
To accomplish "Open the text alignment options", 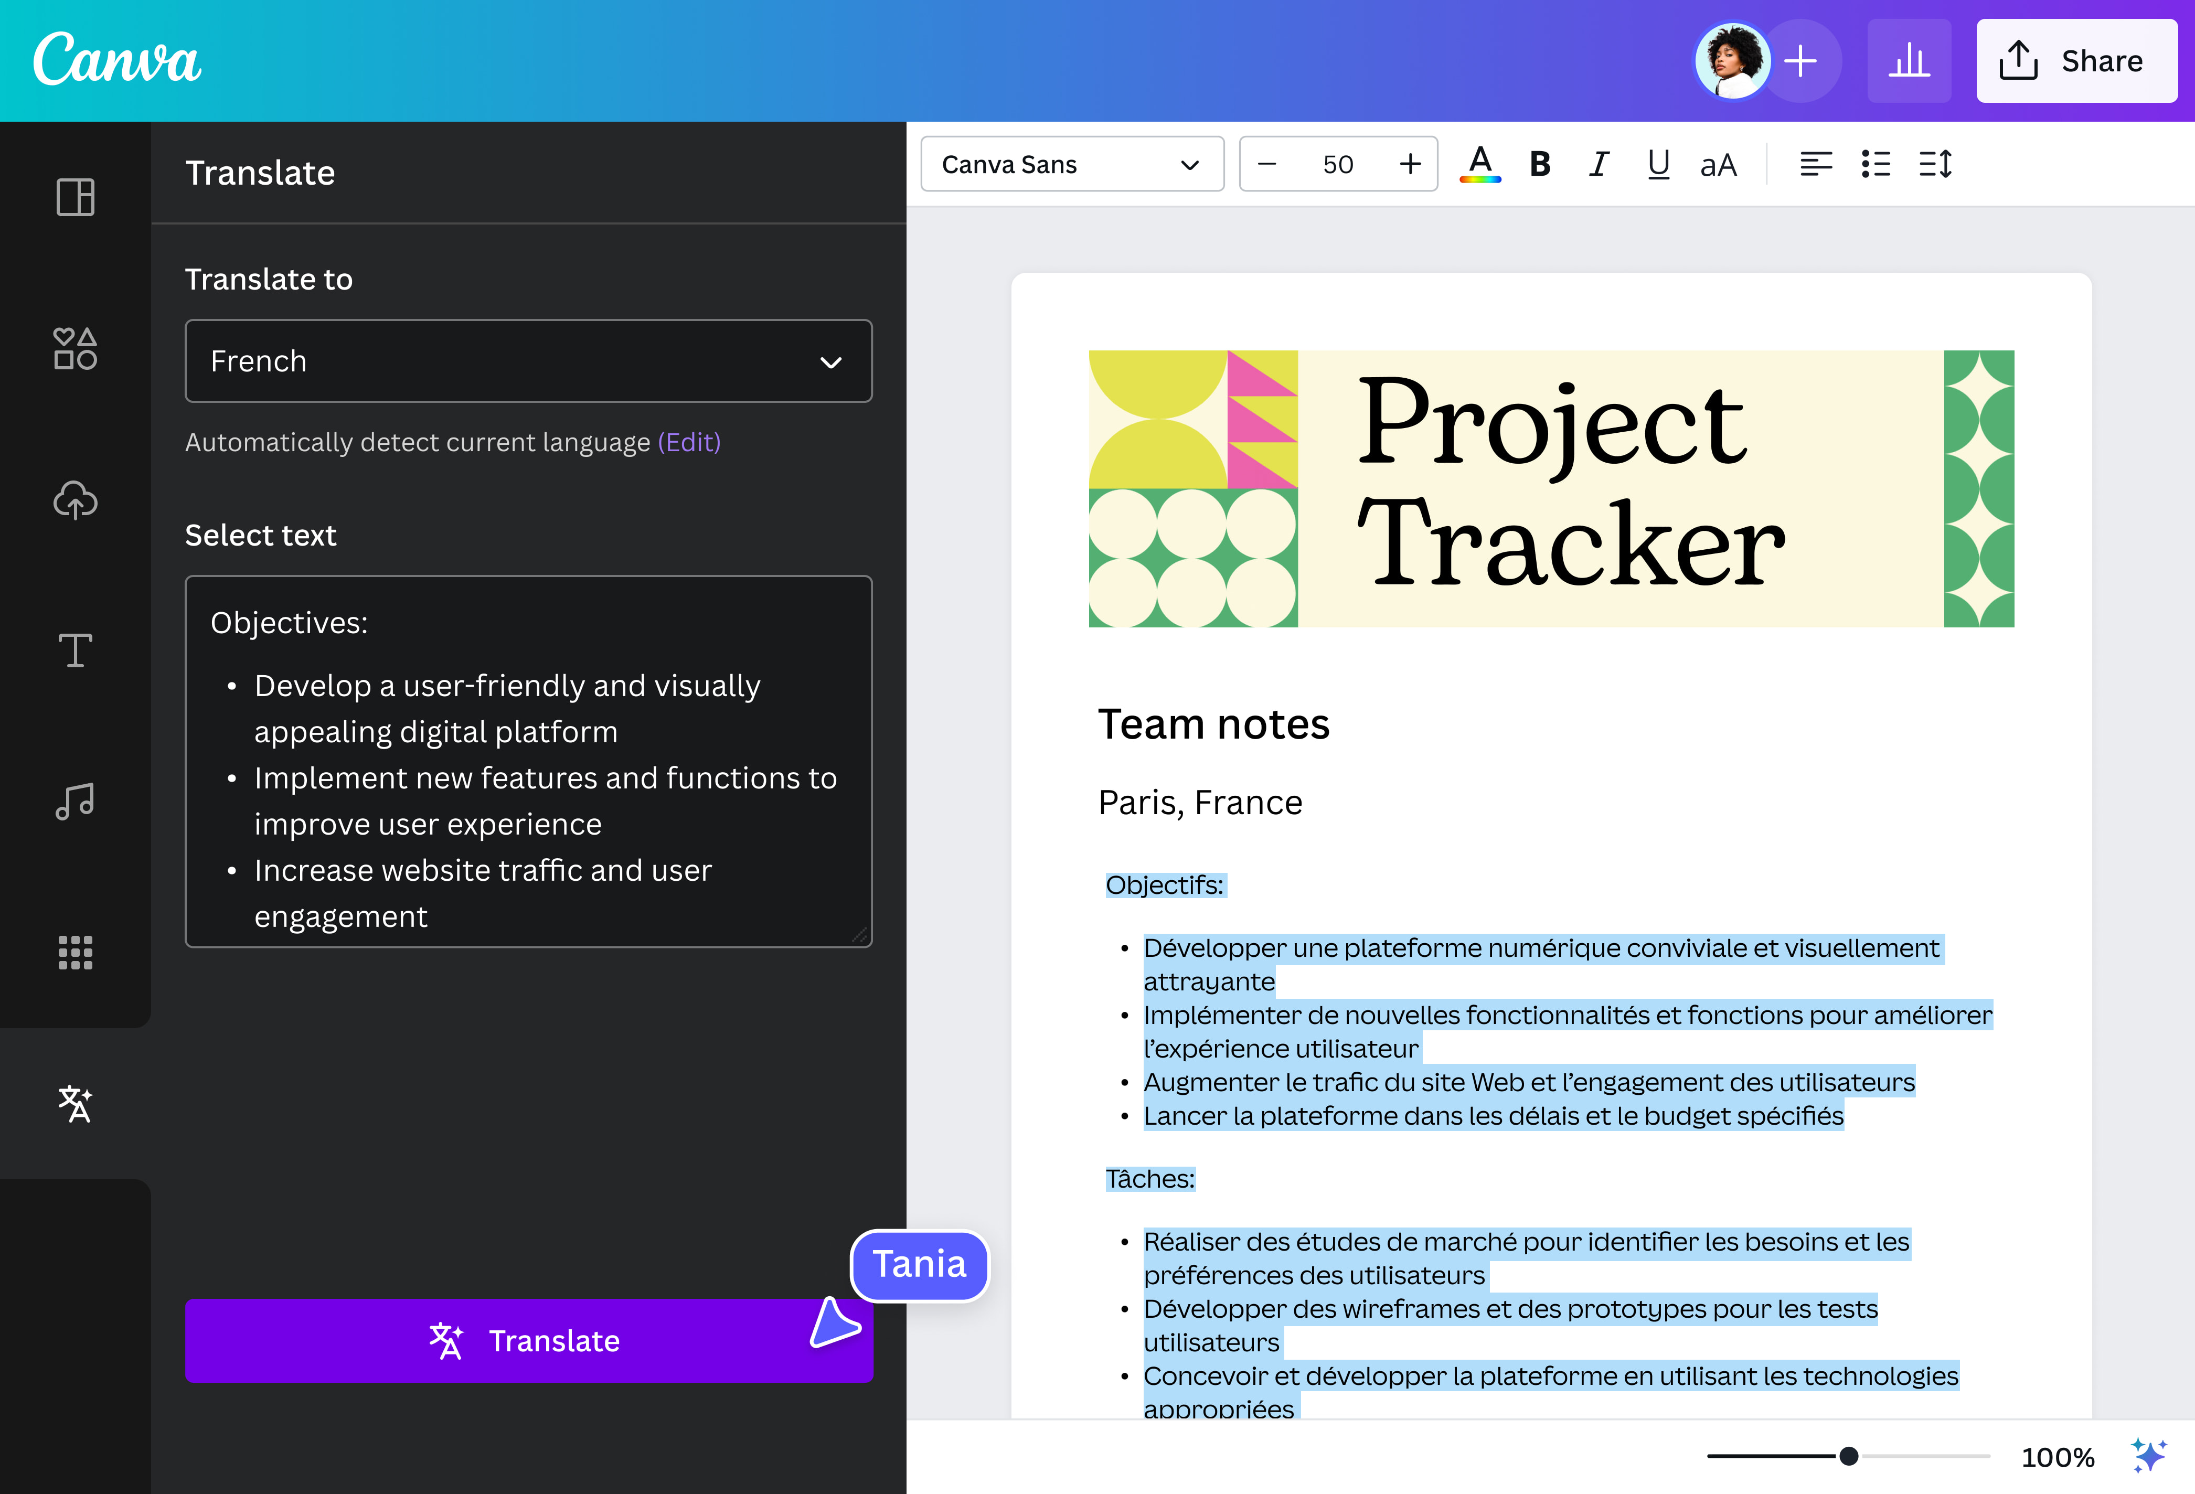I will (1815, 163).
